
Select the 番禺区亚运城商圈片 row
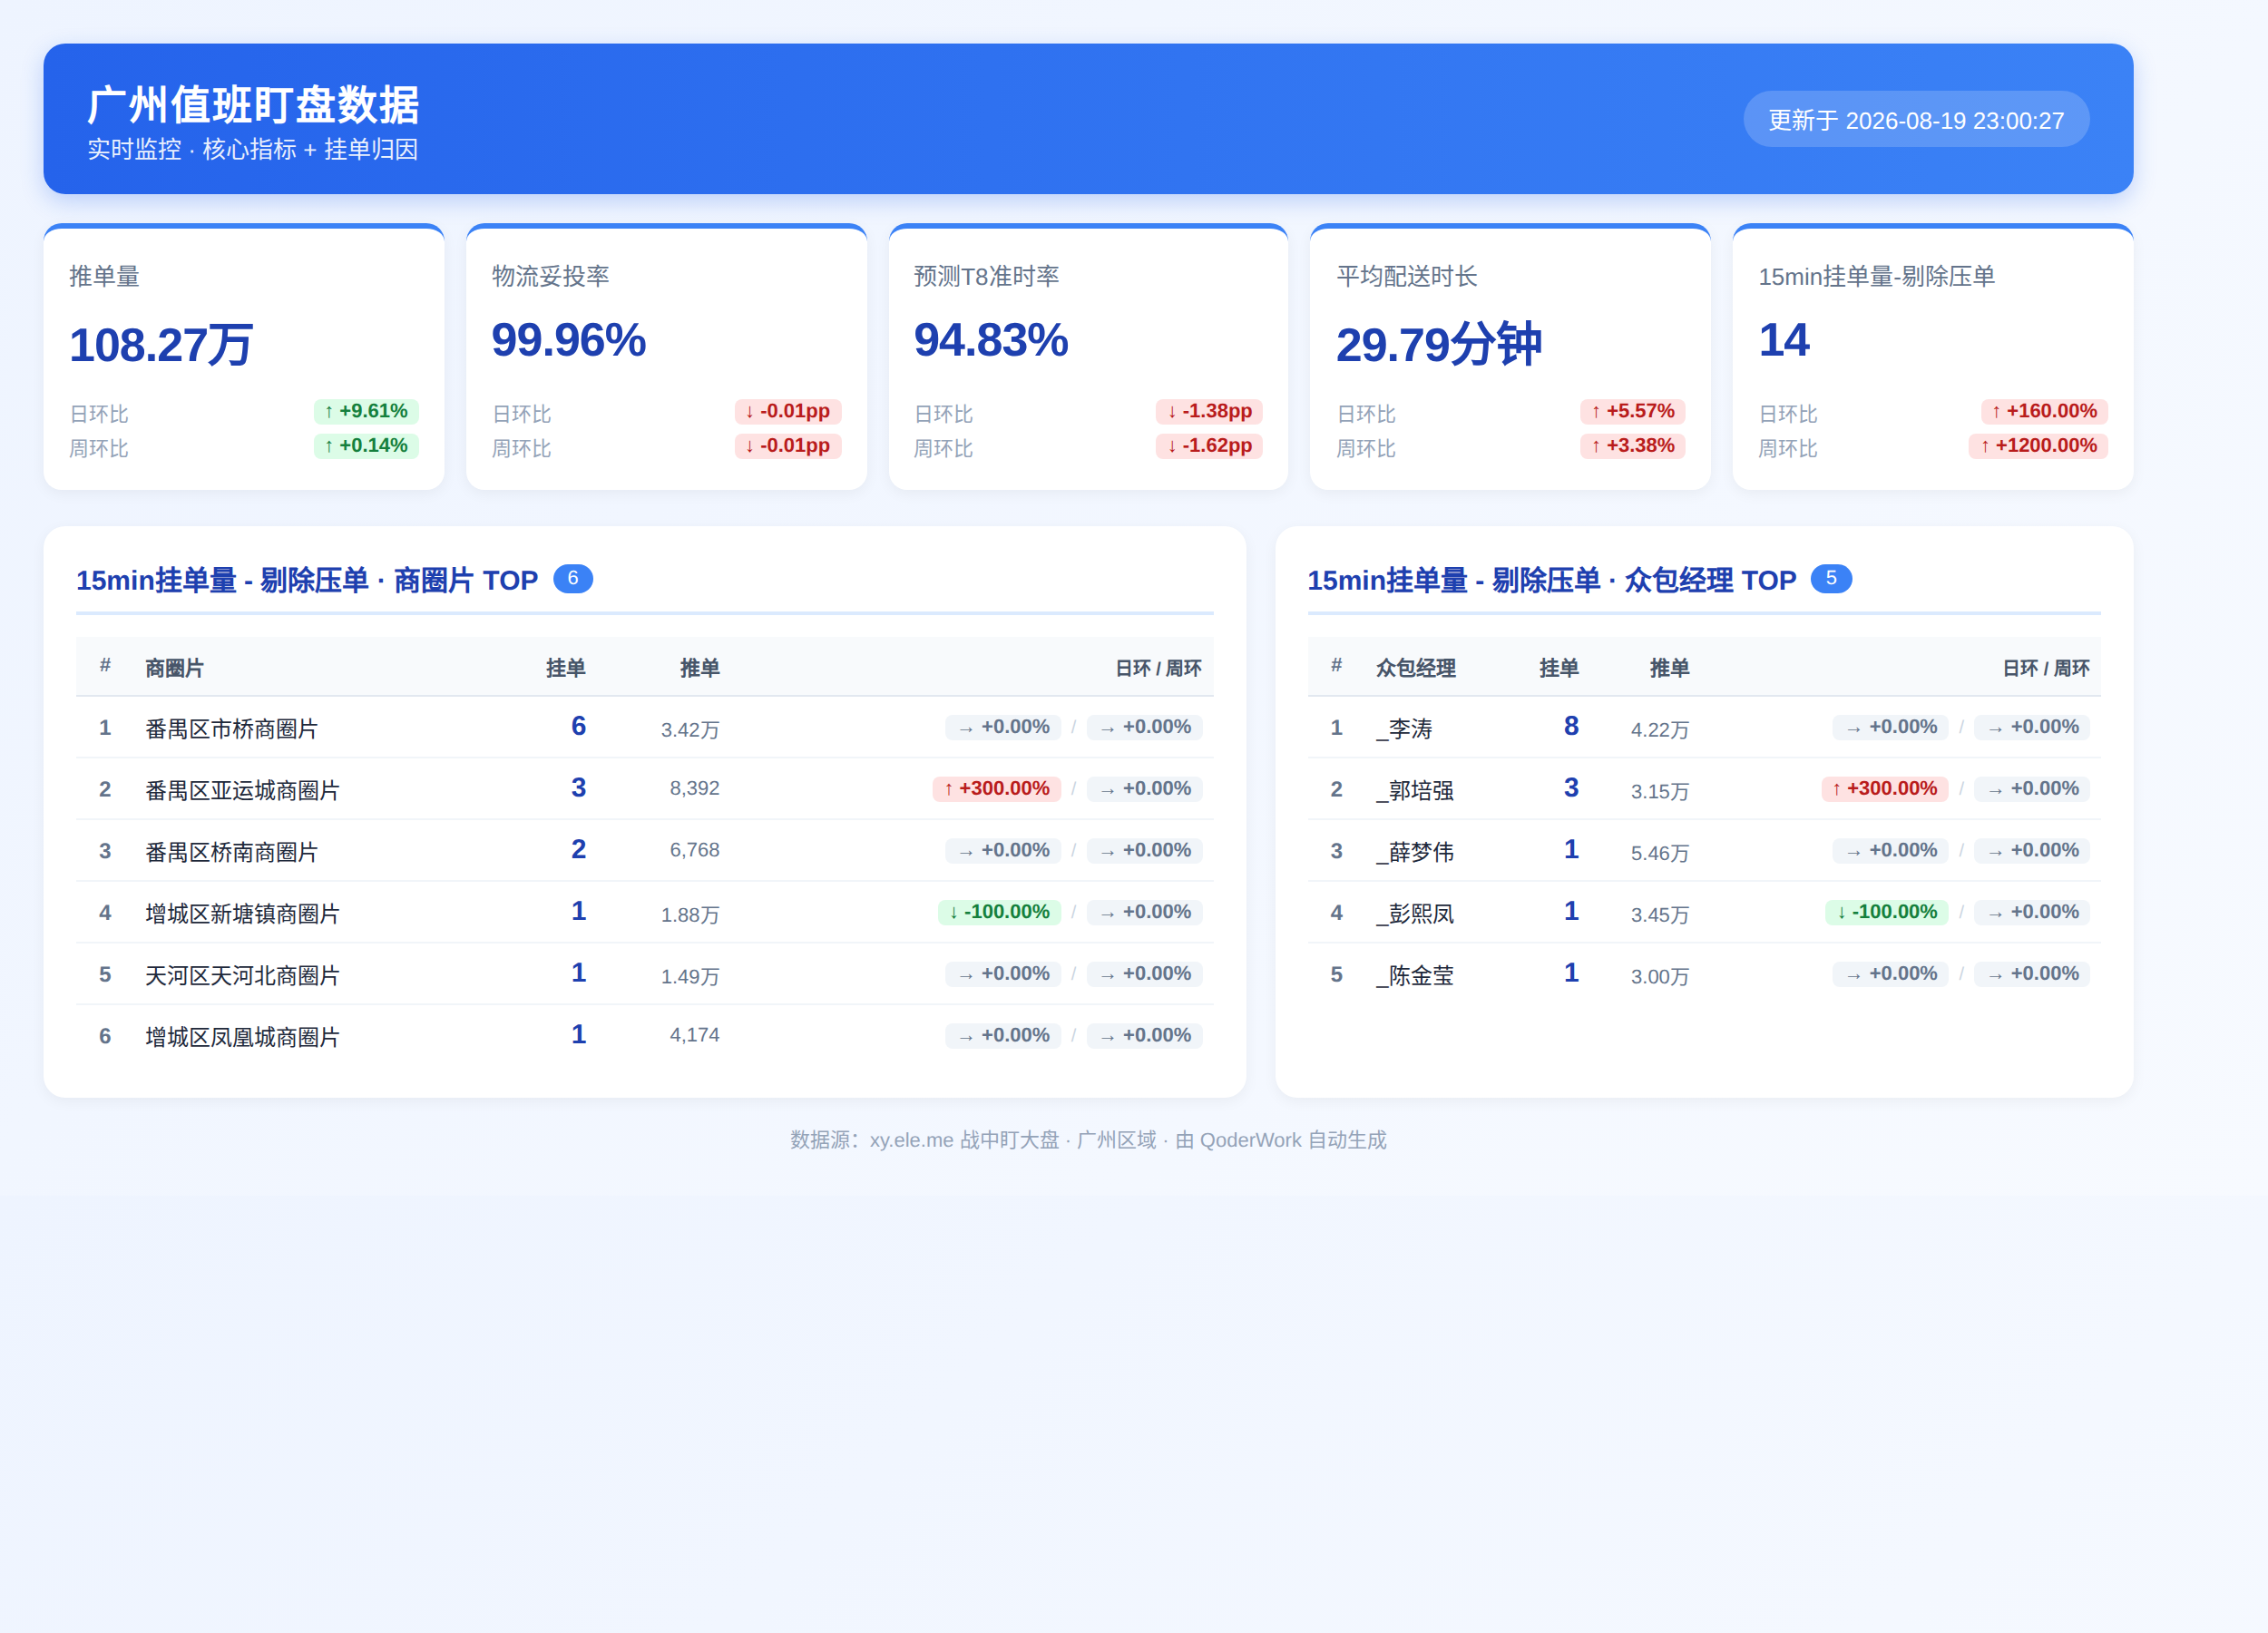(644, 789)
